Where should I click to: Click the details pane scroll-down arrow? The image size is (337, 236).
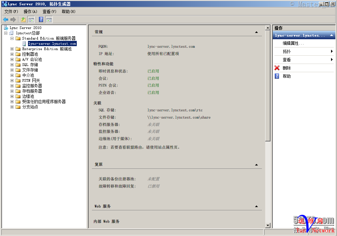pyautogui.click(x=267, y=225)
